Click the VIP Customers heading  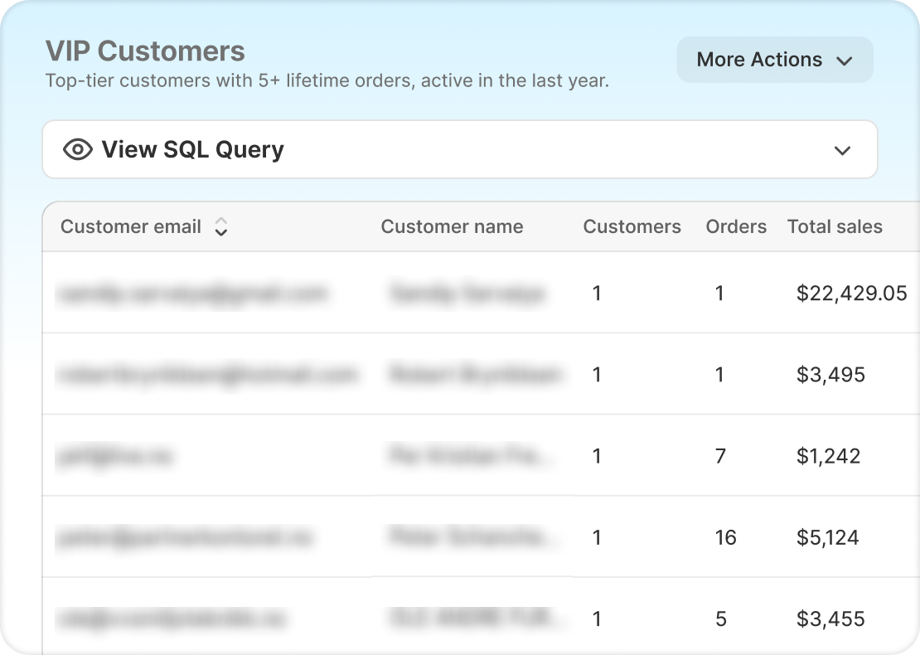pyautogui.click(x=145, y=51)
